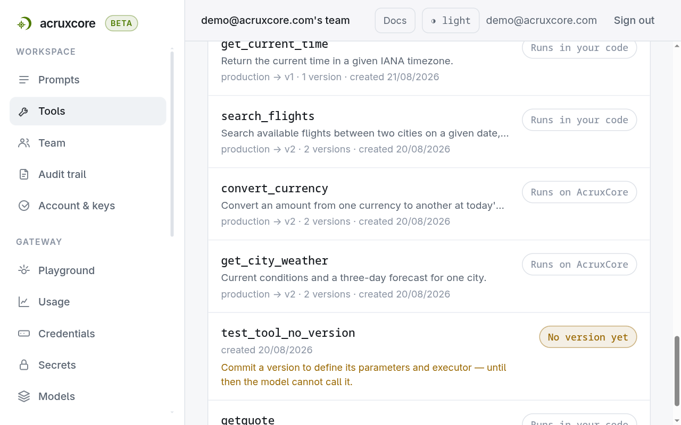Click the Models layers icon
681x425 pixels.
pyautogui.click(x=24, y=396)
